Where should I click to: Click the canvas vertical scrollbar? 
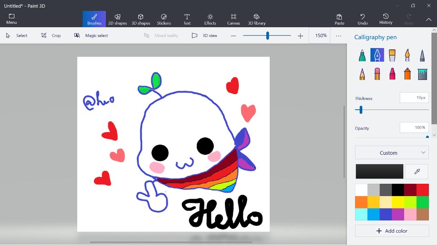344,142
